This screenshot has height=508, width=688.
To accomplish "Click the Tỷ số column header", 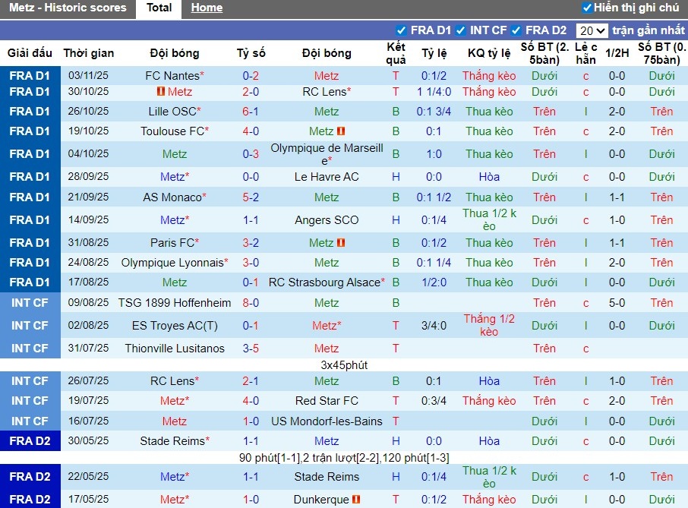I will [x=251, y=53].
